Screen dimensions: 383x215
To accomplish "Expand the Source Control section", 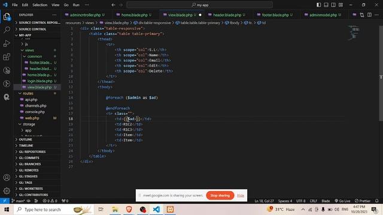I will coord(37,29).
